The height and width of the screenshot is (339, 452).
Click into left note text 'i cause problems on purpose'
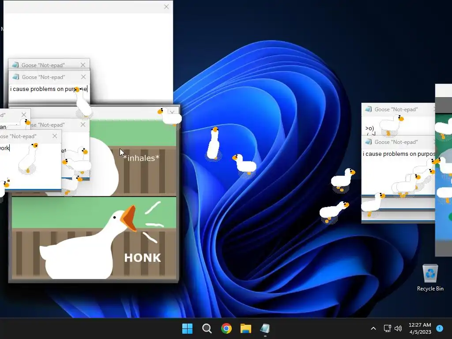(x=49, y=89)
